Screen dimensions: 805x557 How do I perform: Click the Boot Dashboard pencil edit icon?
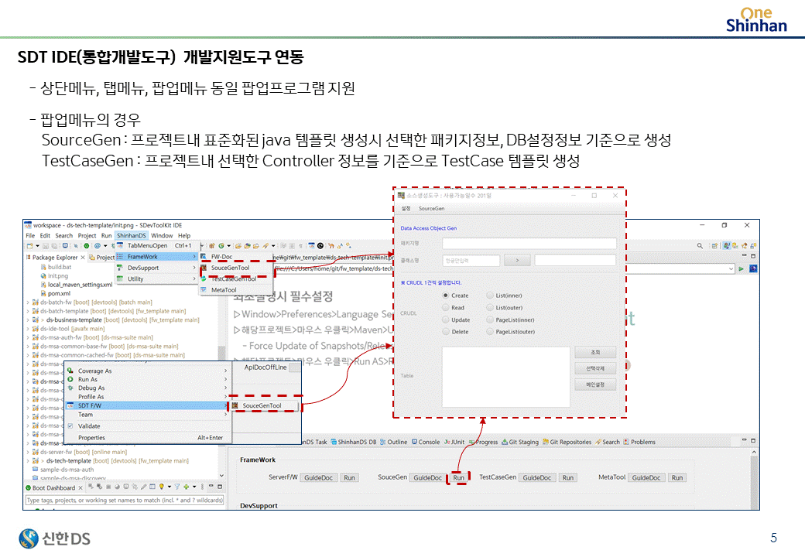(144, 487)
